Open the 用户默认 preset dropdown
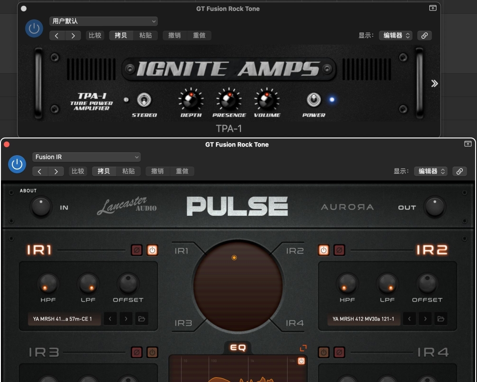Screen dimensions: 477x382 click(x=104, y=21)
